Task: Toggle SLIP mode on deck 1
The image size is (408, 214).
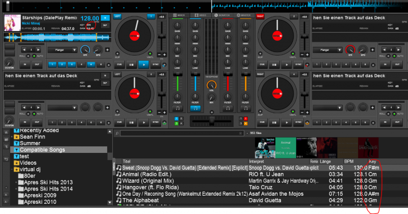Action: [x=117, y=54]
